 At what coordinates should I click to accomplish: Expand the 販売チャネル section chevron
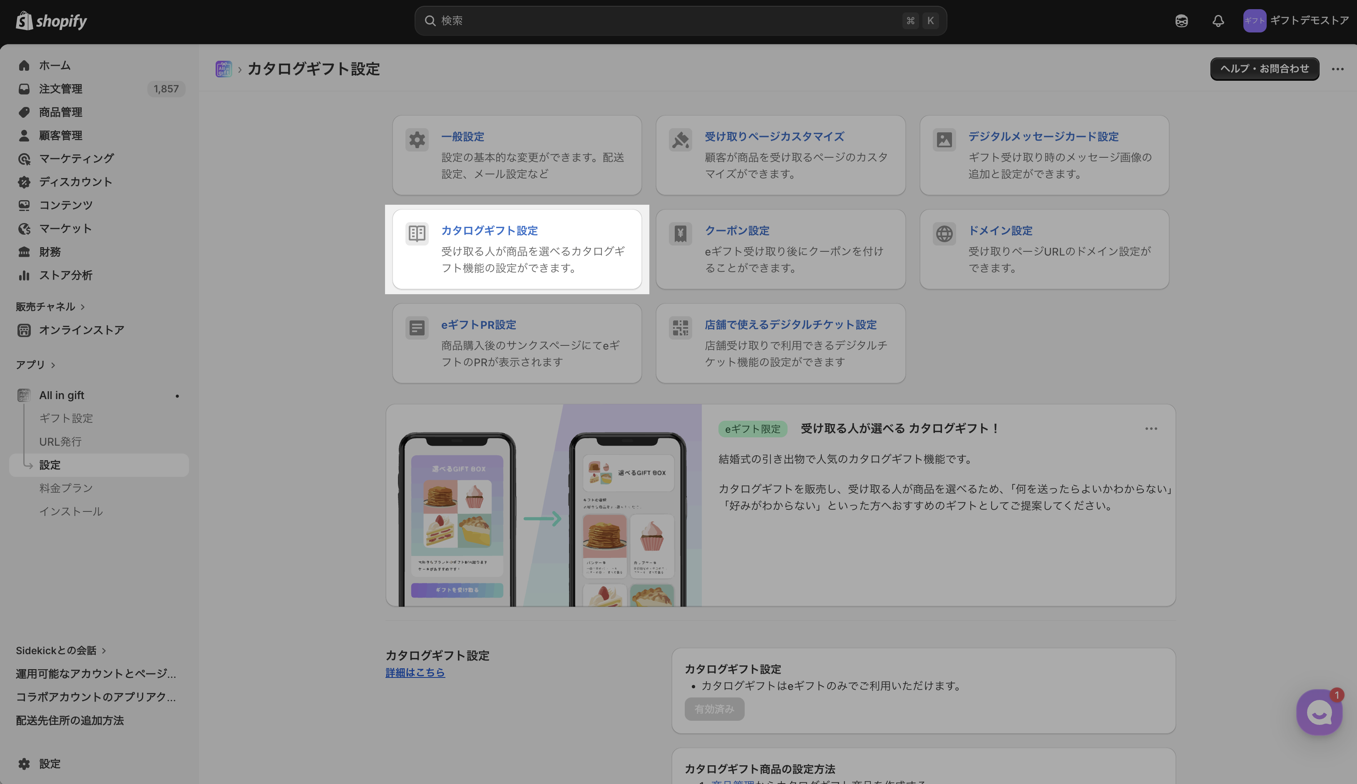(82, 307)
